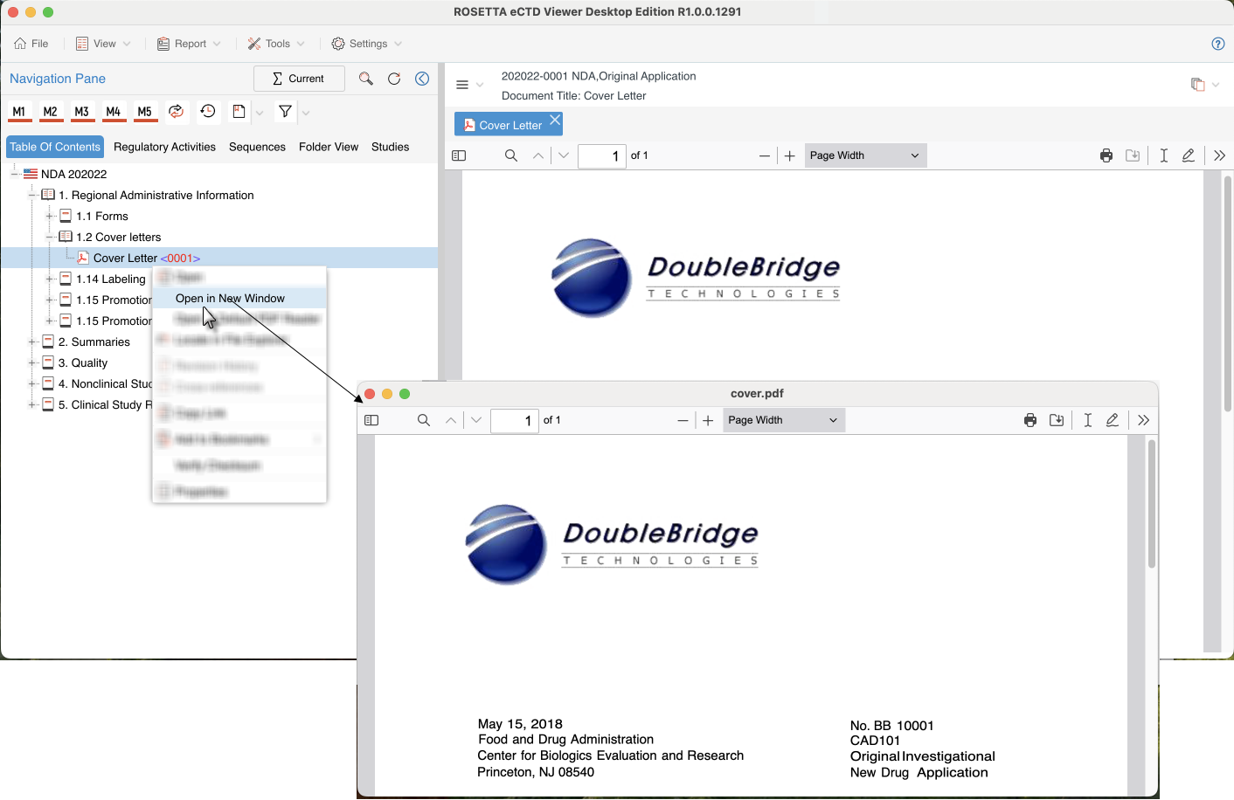Viewport: 1234px width, 800px height.
Task: Click the refresh icon in Navigation Pane
Action: (x=394, y=79)
